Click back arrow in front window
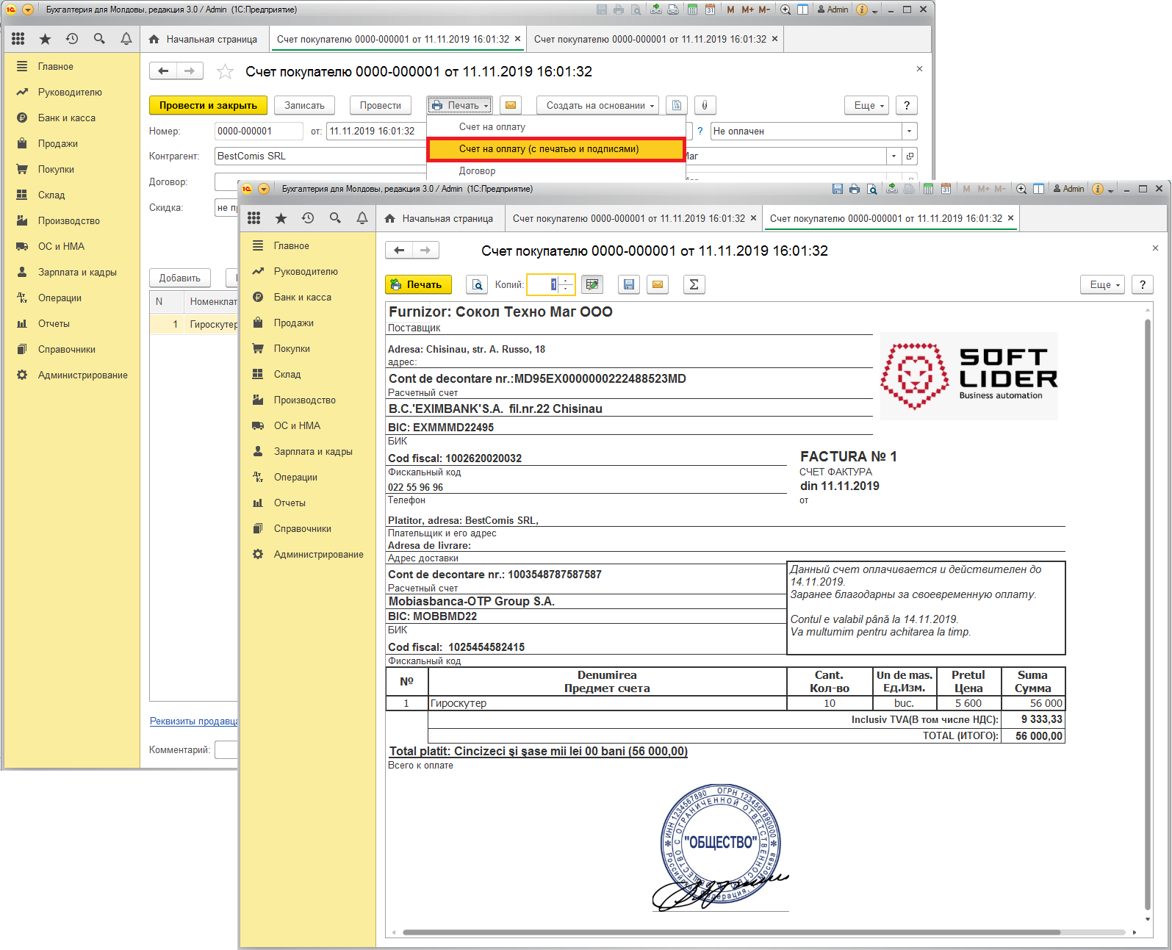The image size is (1172, 950). coord(399,251)
